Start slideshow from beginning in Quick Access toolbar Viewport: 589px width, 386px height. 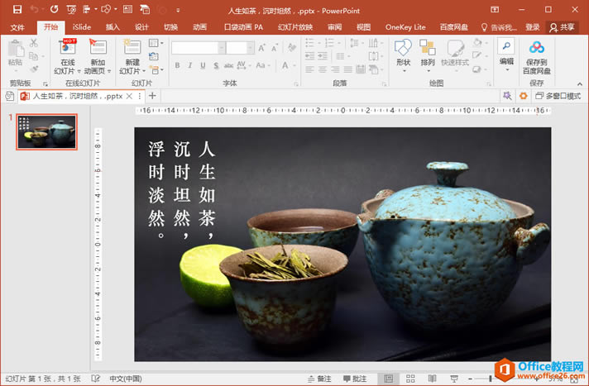tap(71, 9)
